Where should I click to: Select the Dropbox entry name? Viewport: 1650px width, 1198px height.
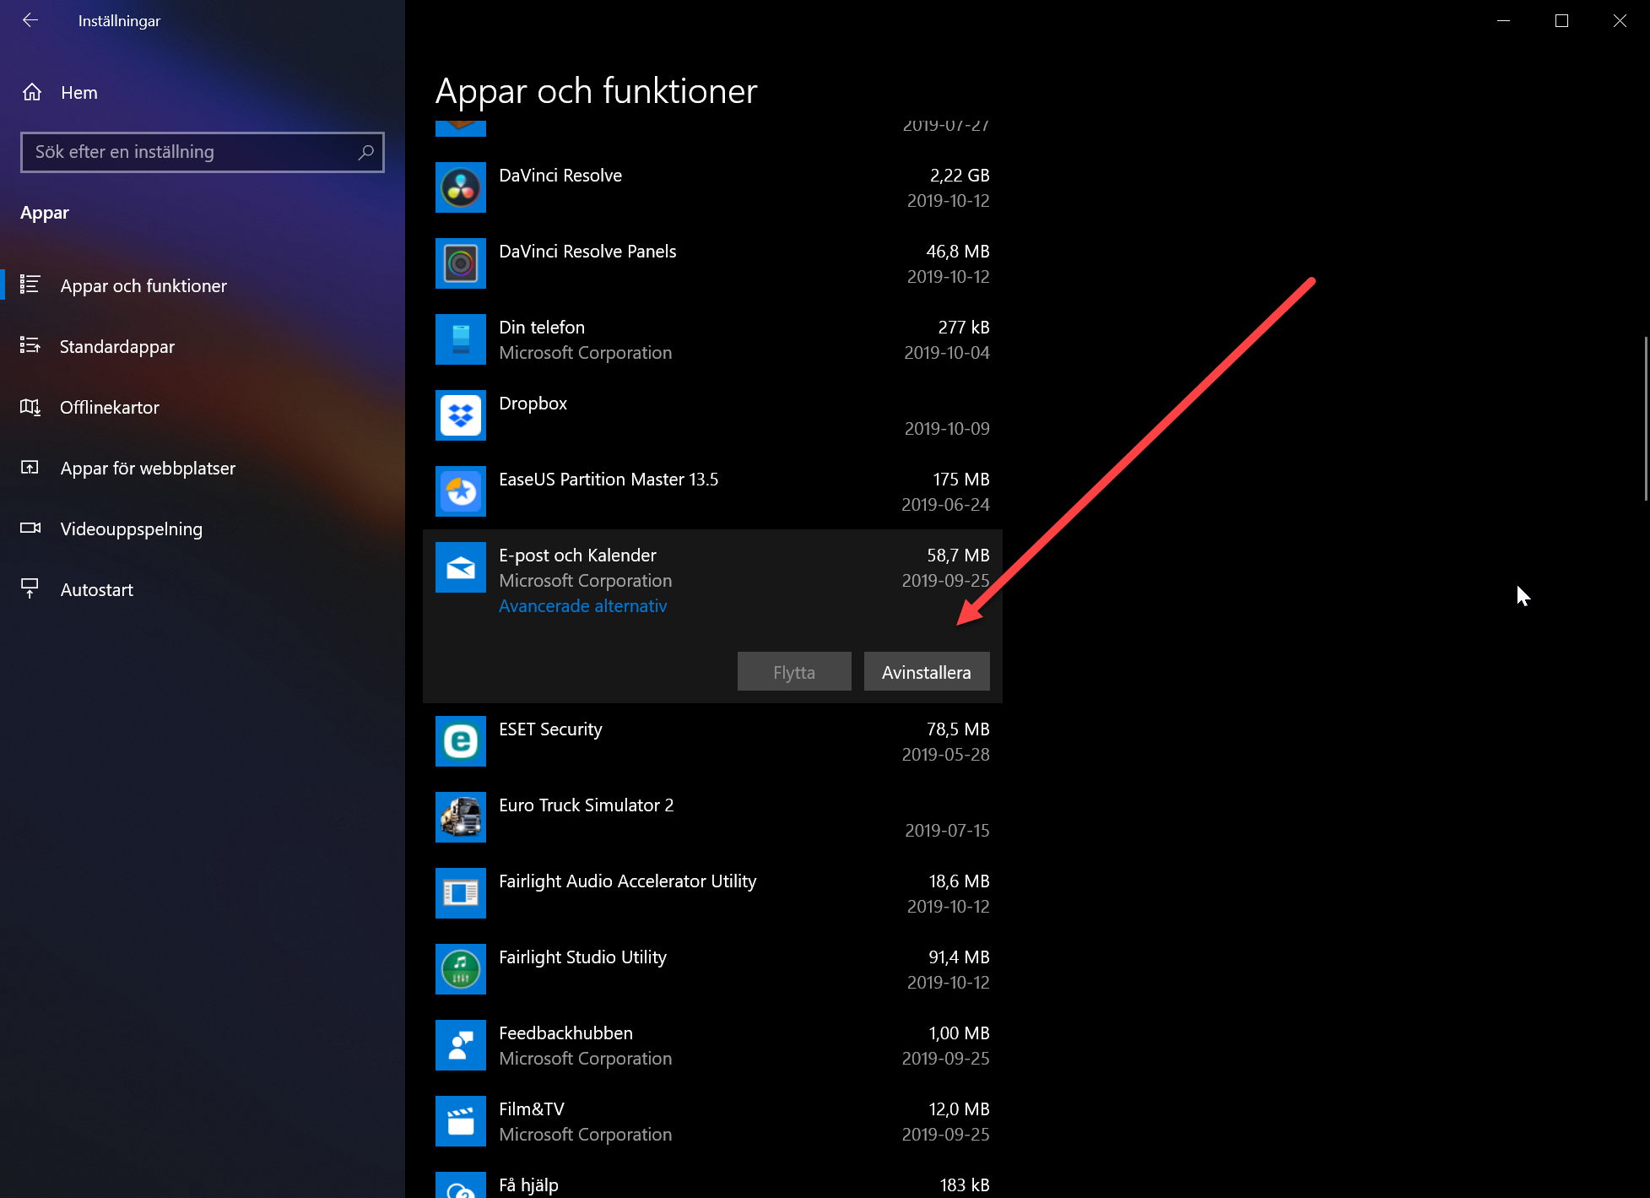point(533,404)
